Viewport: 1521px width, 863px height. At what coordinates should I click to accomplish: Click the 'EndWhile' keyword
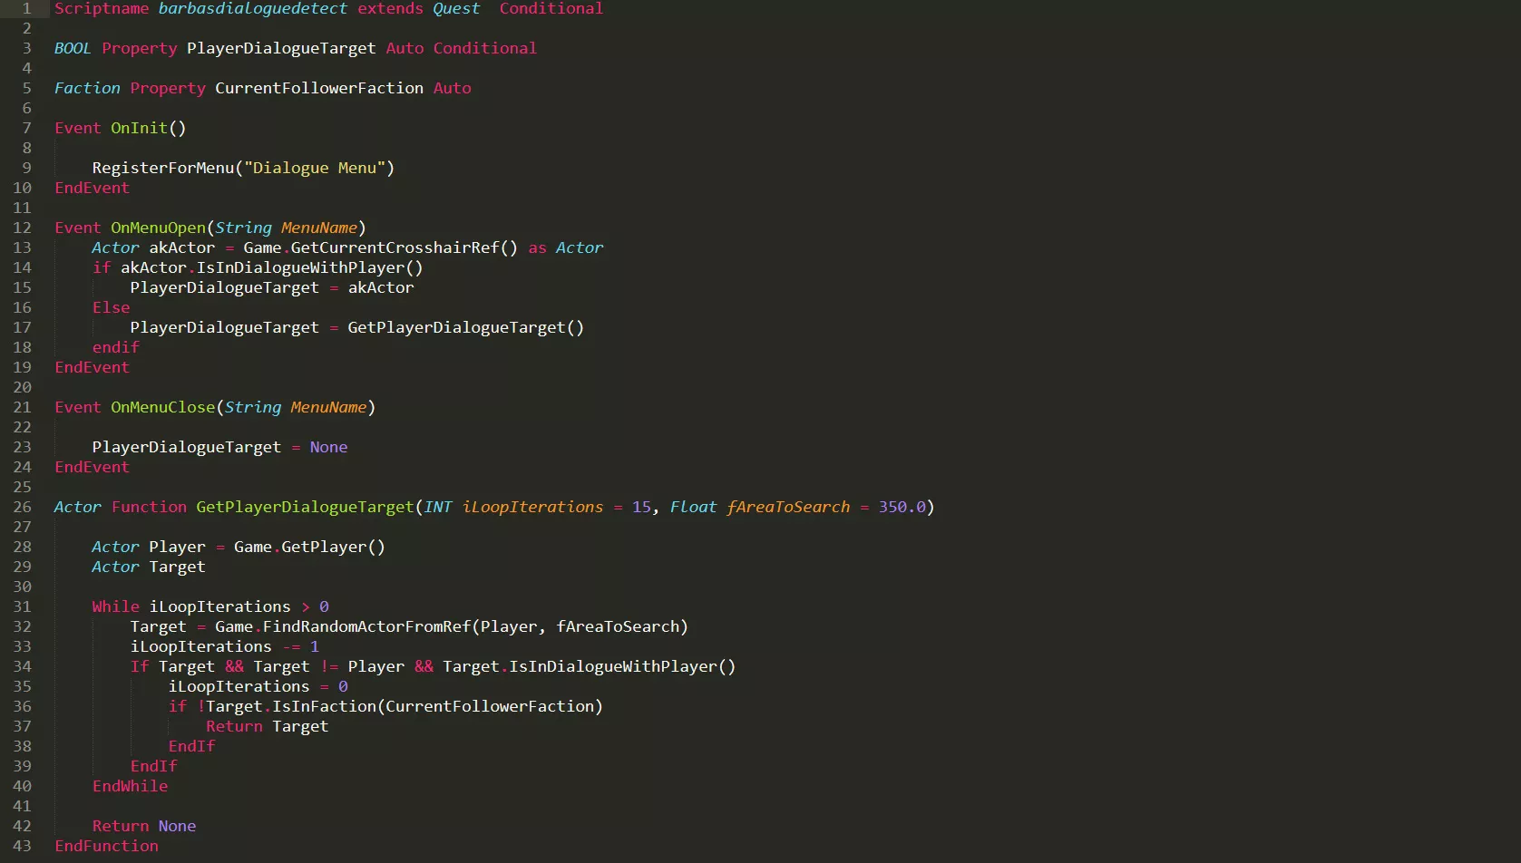coord(130,786)
